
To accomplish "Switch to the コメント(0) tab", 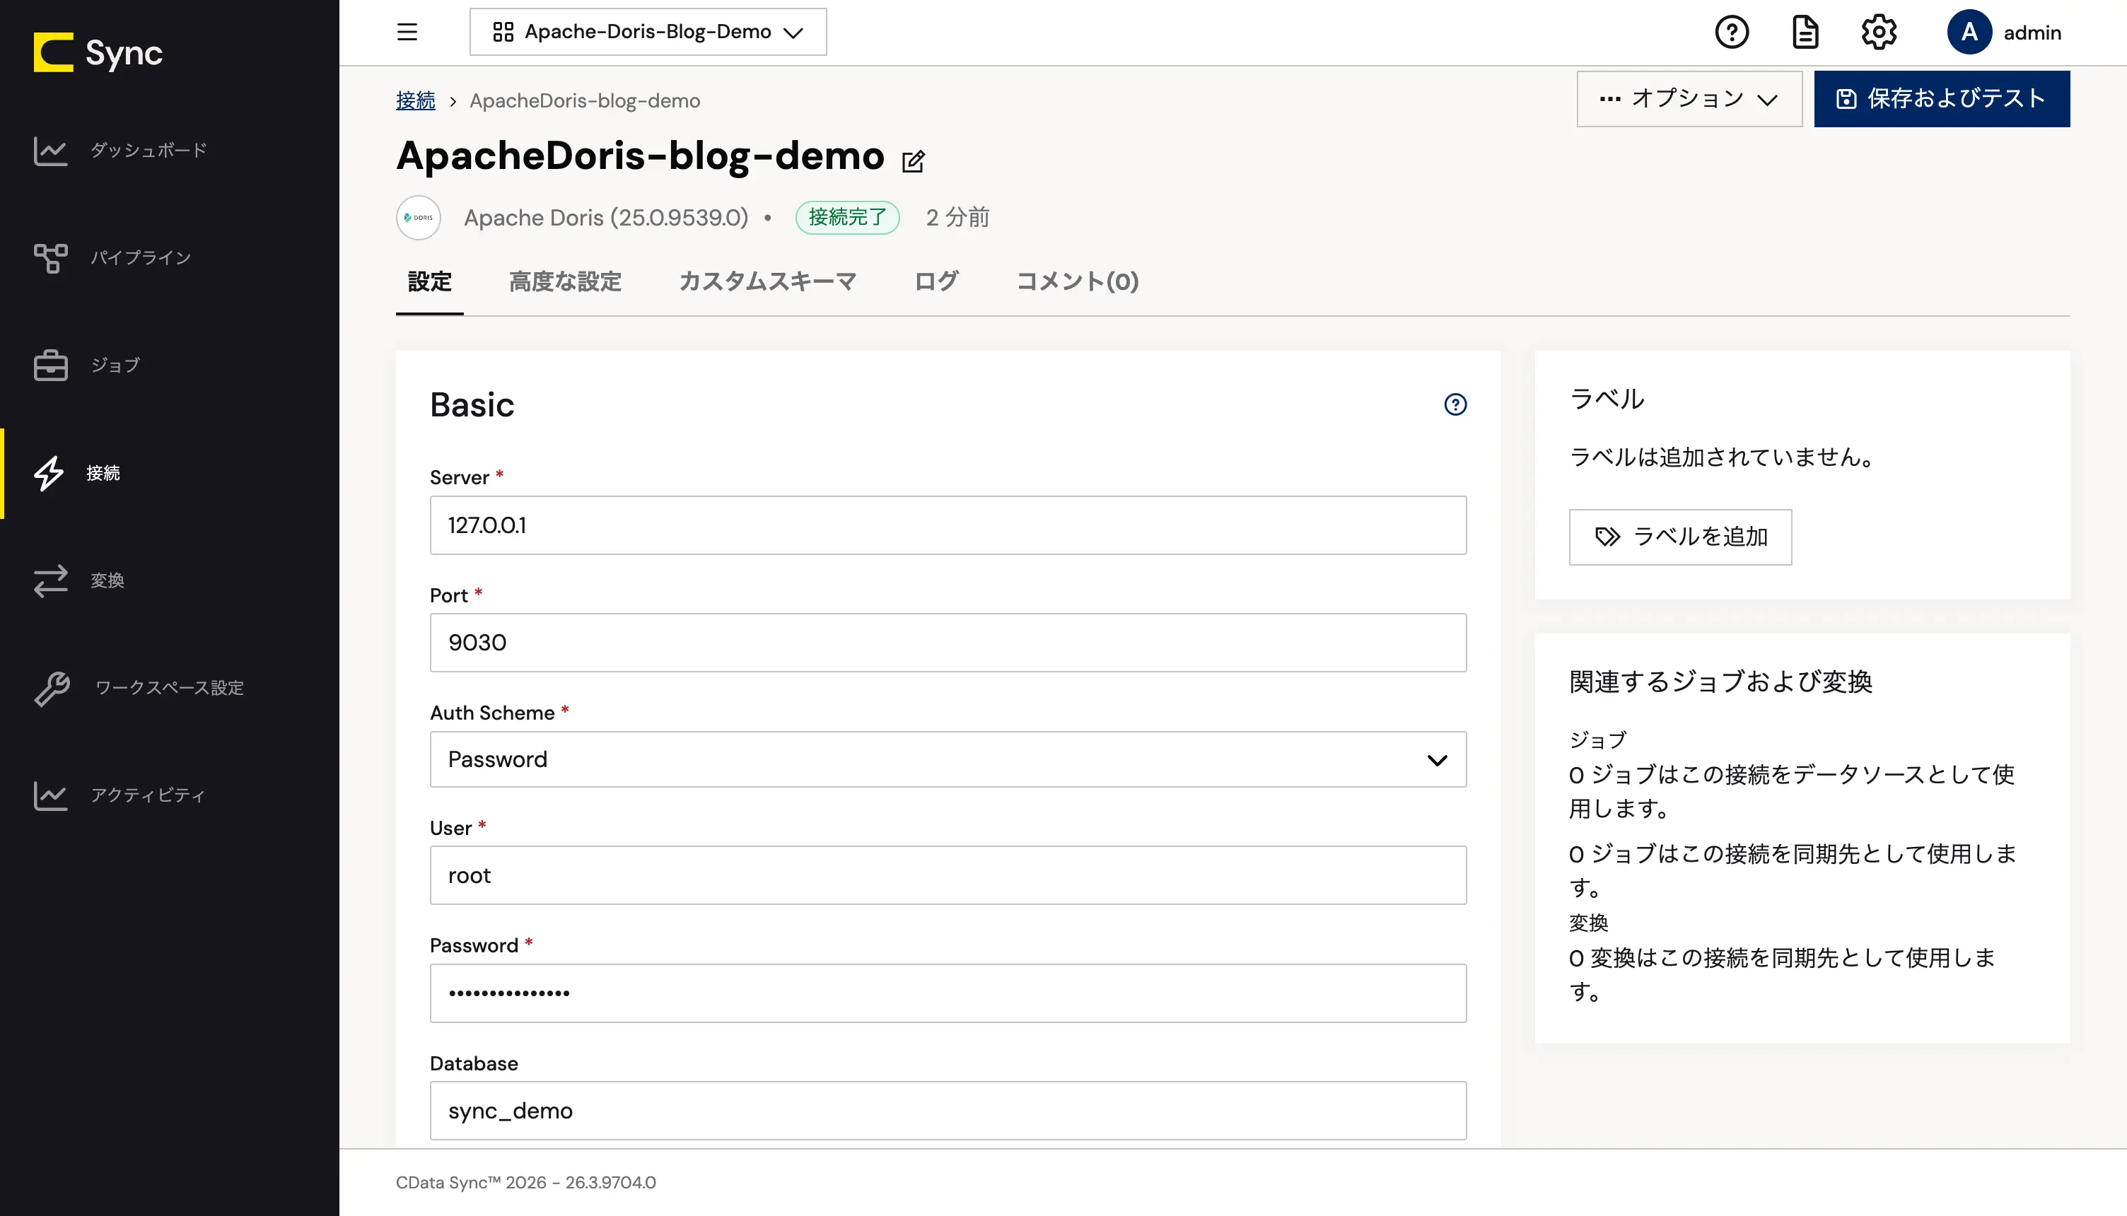I will (x=1076, y=281).
